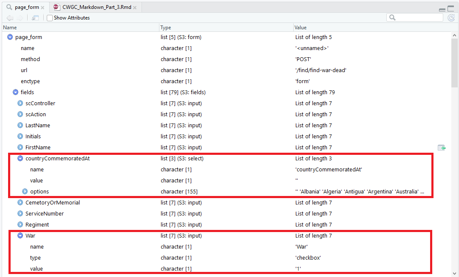Go back using the left arrow icon
The height and width of the screenshot is (277, 459).
(x=10, y=18)
